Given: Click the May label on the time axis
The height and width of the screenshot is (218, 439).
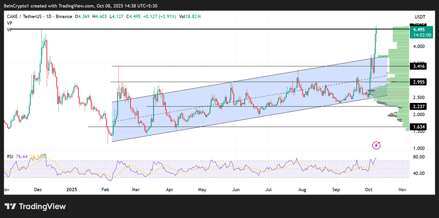Looking at the screenshot, I should click(202, 190).
